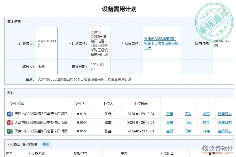Click 下载 on the Excel attachment row
Image resolution: width=236 pixels, height=157 pixels.
point(188,131)
